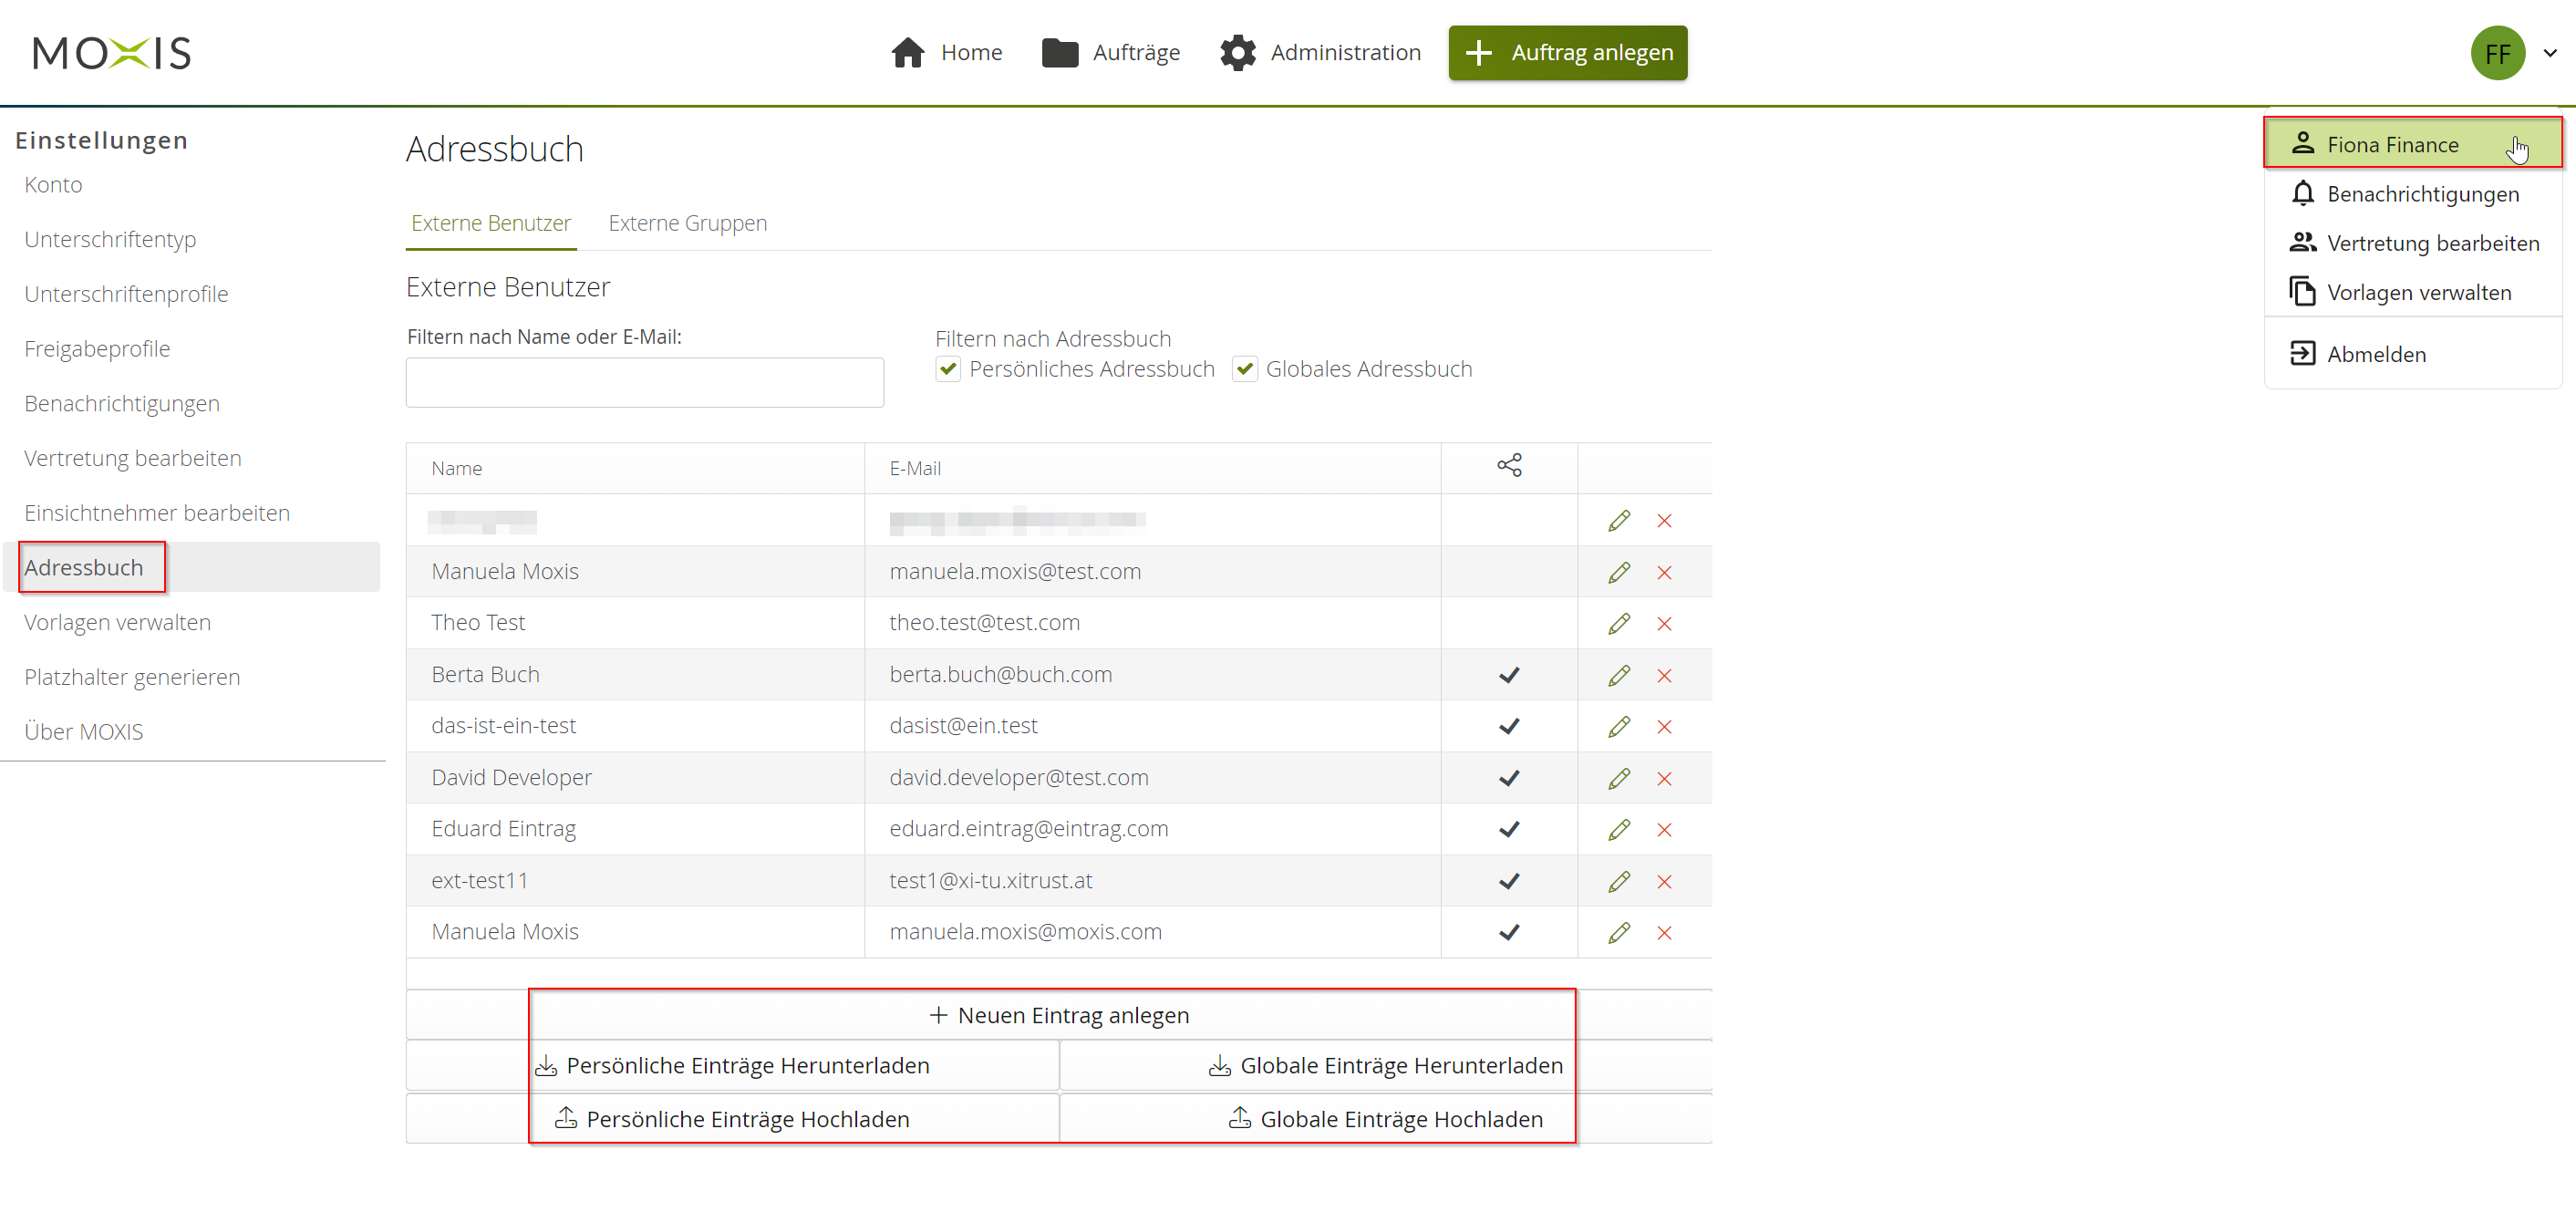The height and width of the screenshot is (1212, 2576).
Task: Click the edit pencil for Berta Buch
Action: click(1619, 675)
